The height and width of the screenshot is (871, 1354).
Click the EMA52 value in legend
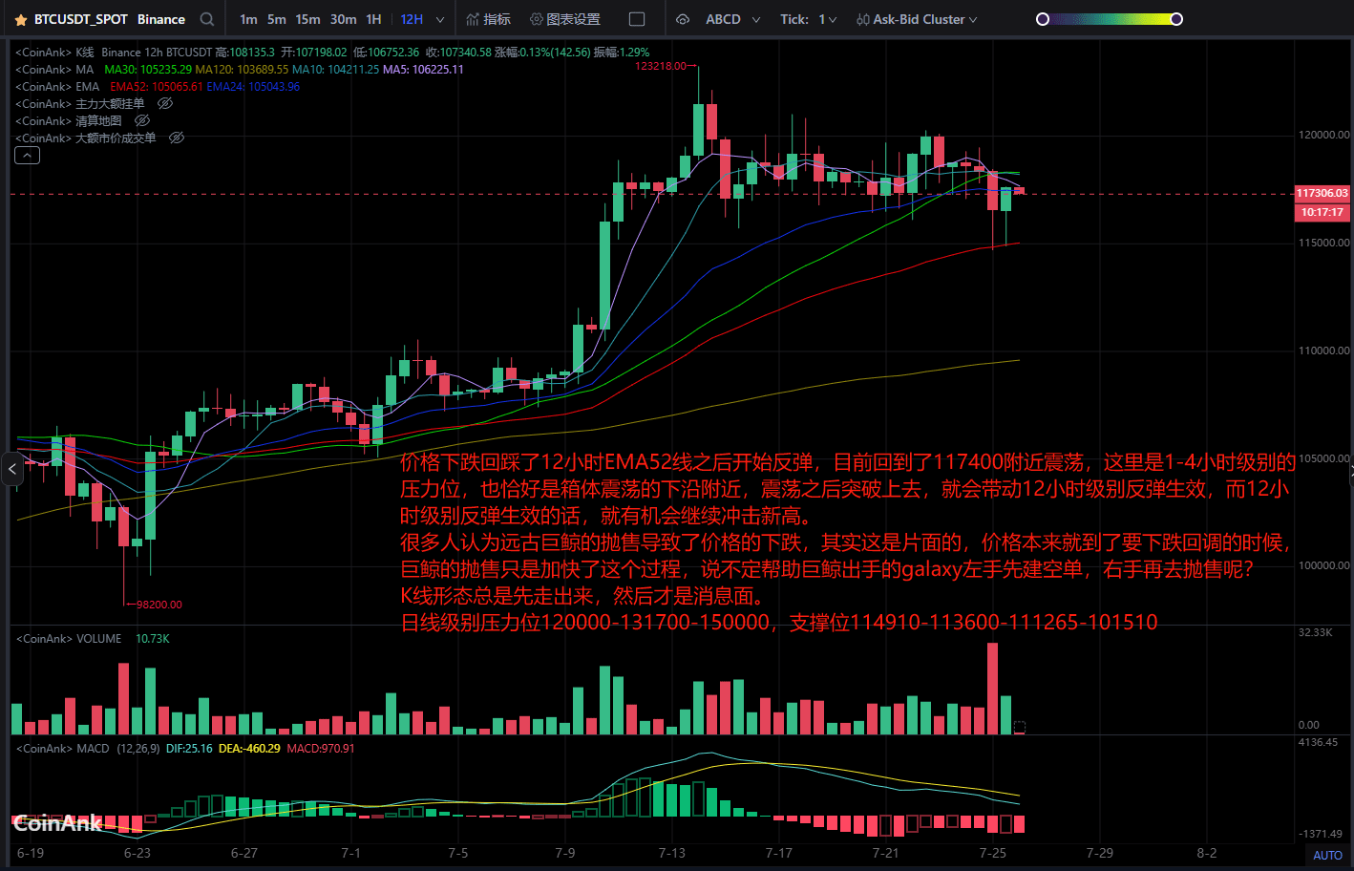point(157,87)
